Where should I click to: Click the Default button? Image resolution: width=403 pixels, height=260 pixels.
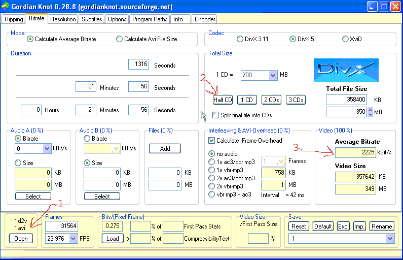(323, 226)
